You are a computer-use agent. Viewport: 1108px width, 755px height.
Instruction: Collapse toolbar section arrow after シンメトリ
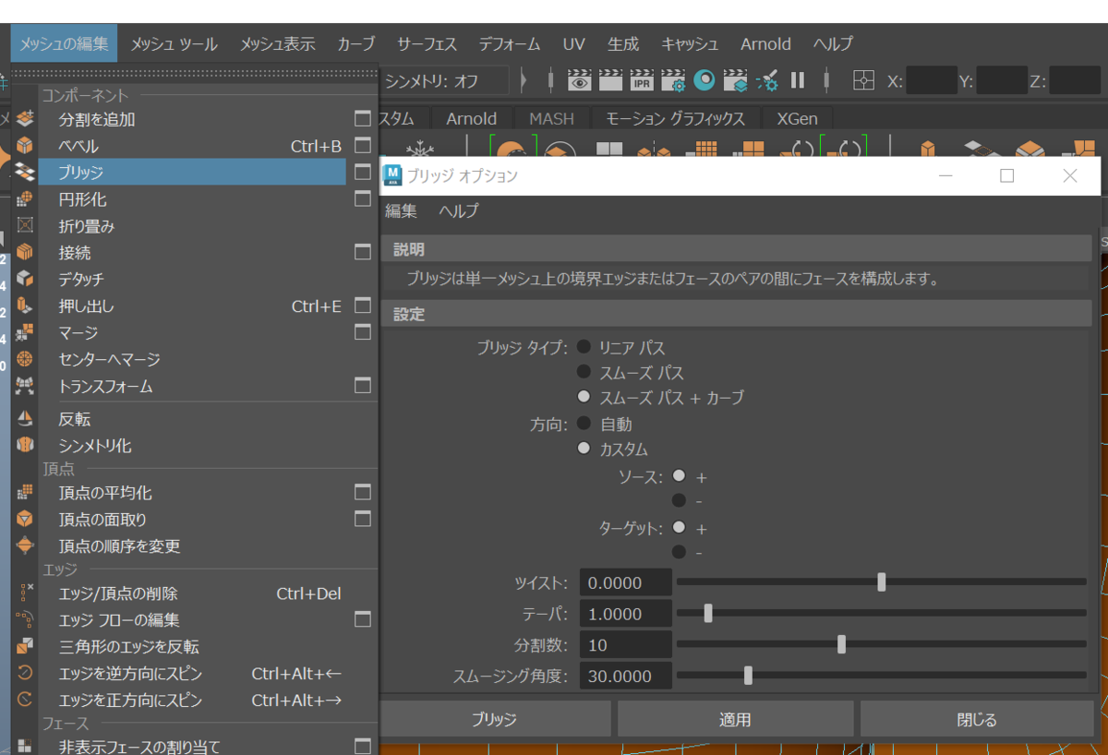point(524,80)
